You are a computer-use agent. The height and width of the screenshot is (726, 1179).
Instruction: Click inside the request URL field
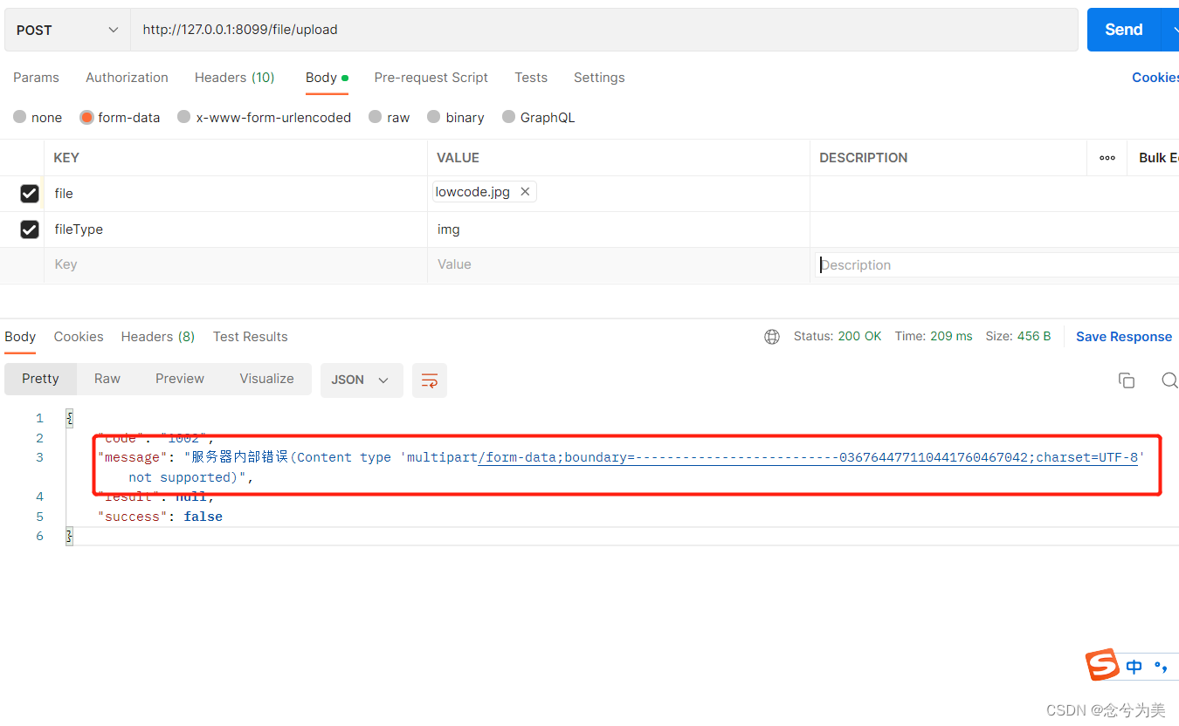point(349,29)
